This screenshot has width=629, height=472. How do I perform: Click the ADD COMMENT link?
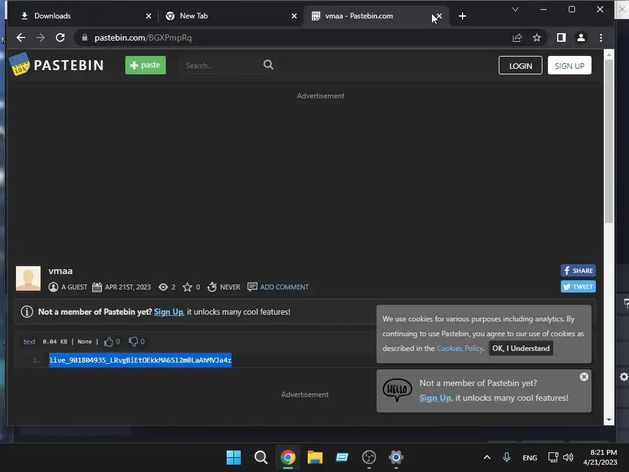click(284, 287)
